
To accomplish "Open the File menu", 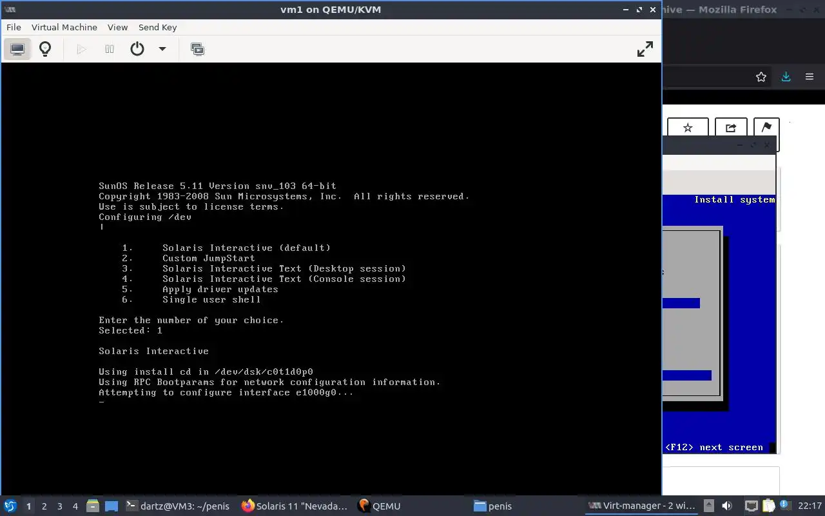I will 14,27.
